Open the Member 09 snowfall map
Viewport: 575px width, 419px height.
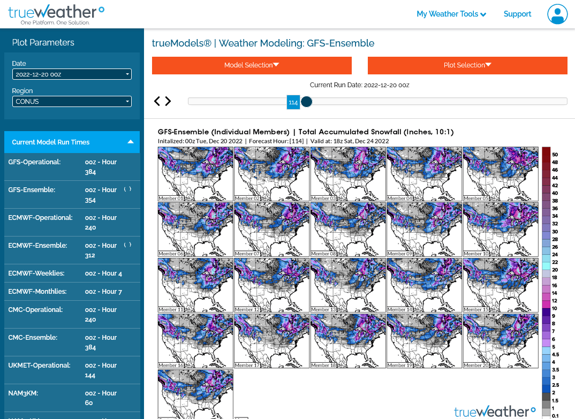pyautogui.click(x=424, y=230)
